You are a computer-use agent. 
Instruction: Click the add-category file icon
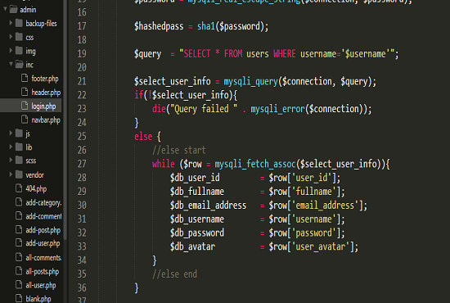19,201
